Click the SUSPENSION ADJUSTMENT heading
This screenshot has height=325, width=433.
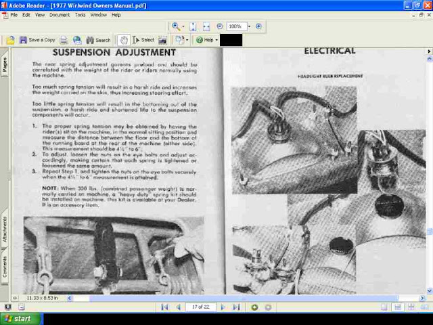tap(114, 52)
